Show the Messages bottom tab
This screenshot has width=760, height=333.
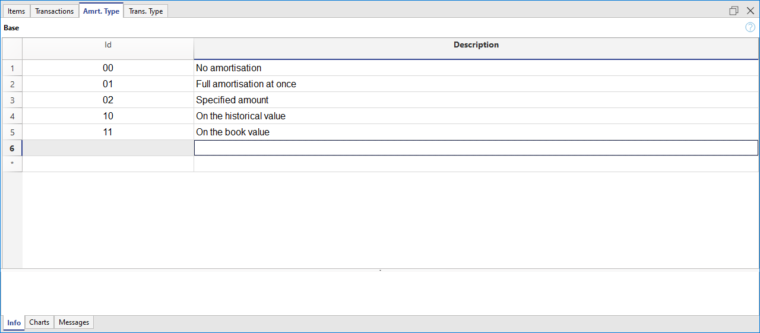click(74, 322)
